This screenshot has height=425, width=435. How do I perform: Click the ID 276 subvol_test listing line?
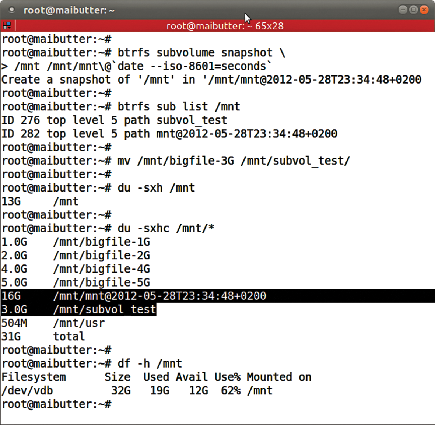(x=114, y=120)
